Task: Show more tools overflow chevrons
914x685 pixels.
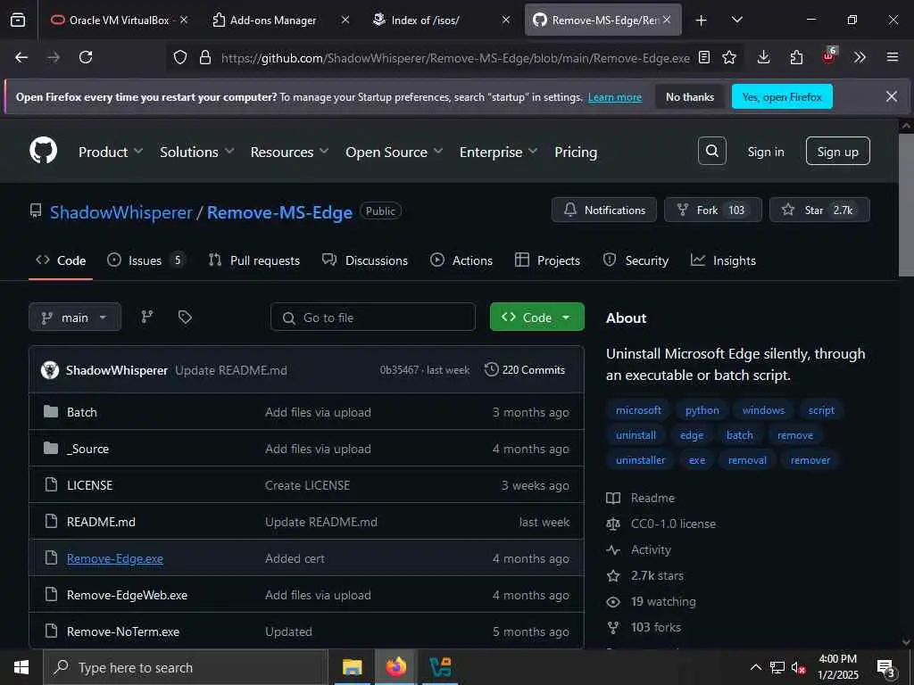Action: 860,57
